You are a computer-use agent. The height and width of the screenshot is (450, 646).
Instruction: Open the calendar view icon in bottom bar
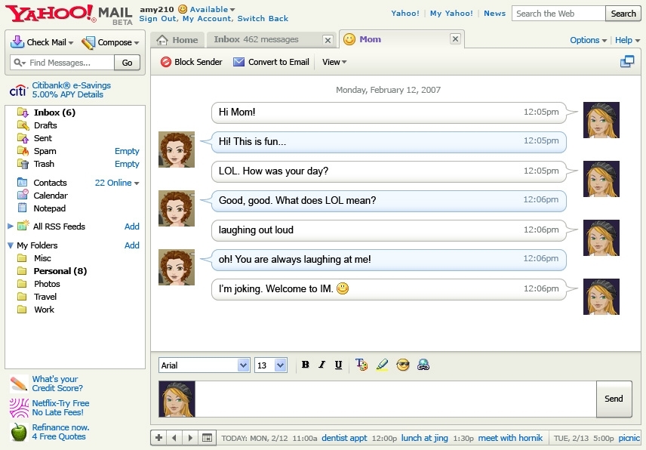208,438
